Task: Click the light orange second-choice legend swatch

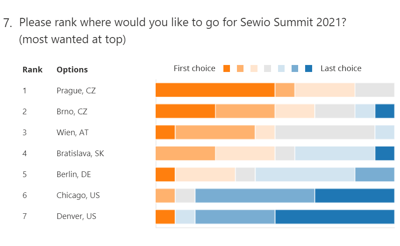Action: tap(240, 68)
